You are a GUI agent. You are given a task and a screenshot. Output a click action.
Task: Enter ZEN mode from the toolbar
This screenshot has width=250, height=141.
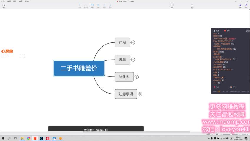(172, 6)
